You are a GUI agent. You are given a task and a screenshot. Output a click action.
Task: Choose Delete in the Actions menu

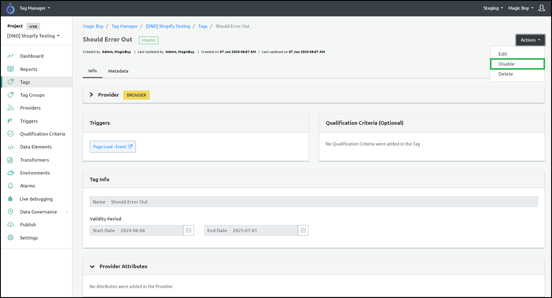pyautogui.click(x=506, y=74)
